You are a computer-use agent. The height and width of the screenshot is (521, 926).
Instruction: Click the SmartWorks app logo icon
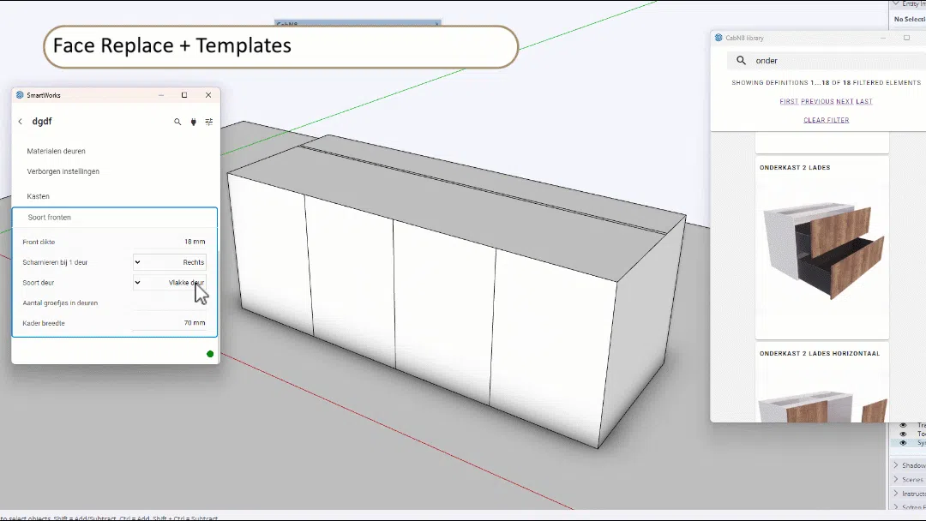tap(20, 95)
